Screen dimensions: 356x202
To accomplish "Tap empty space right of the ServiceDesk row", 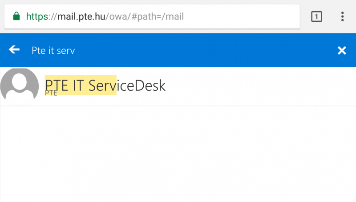I will (261, 86).
